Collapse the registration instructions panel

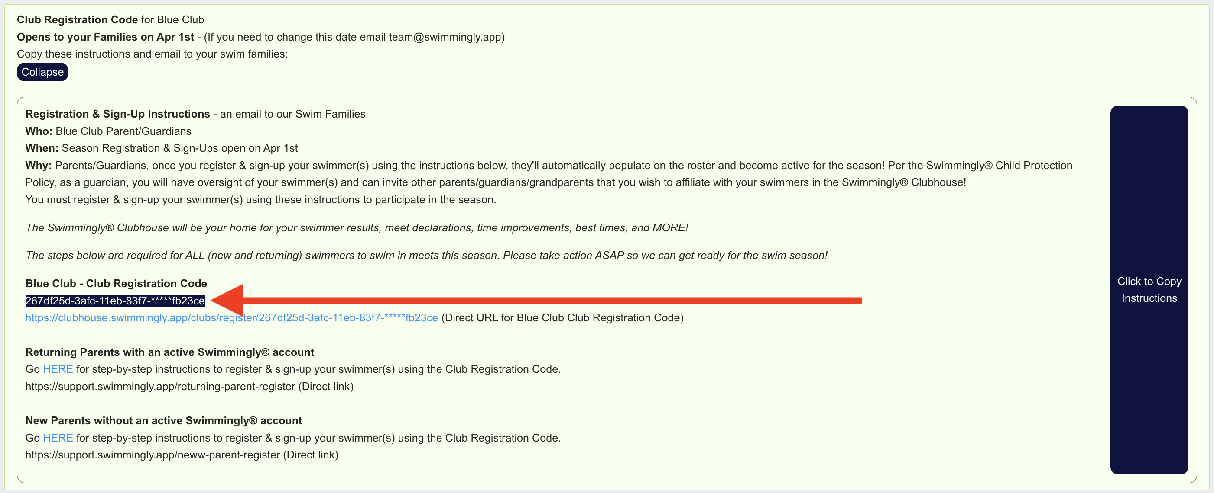pos(42,72)
